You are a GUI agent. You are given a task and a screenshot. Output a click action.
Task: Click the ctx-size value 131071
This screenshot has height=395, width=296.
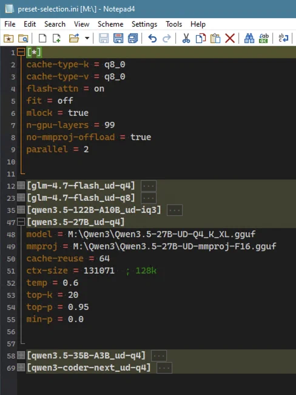(99, 271)
